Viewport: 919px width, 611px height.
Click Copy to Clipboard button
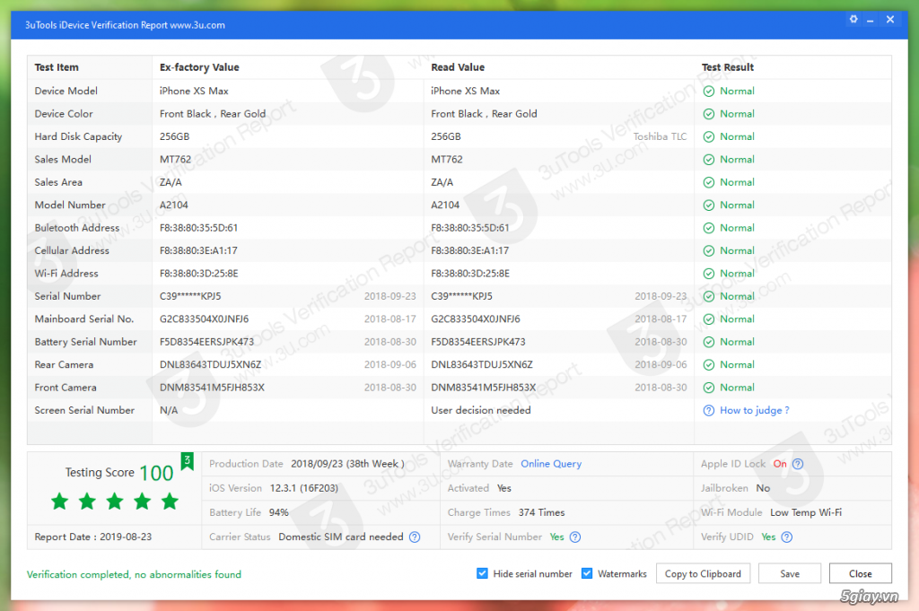(703, 573)
